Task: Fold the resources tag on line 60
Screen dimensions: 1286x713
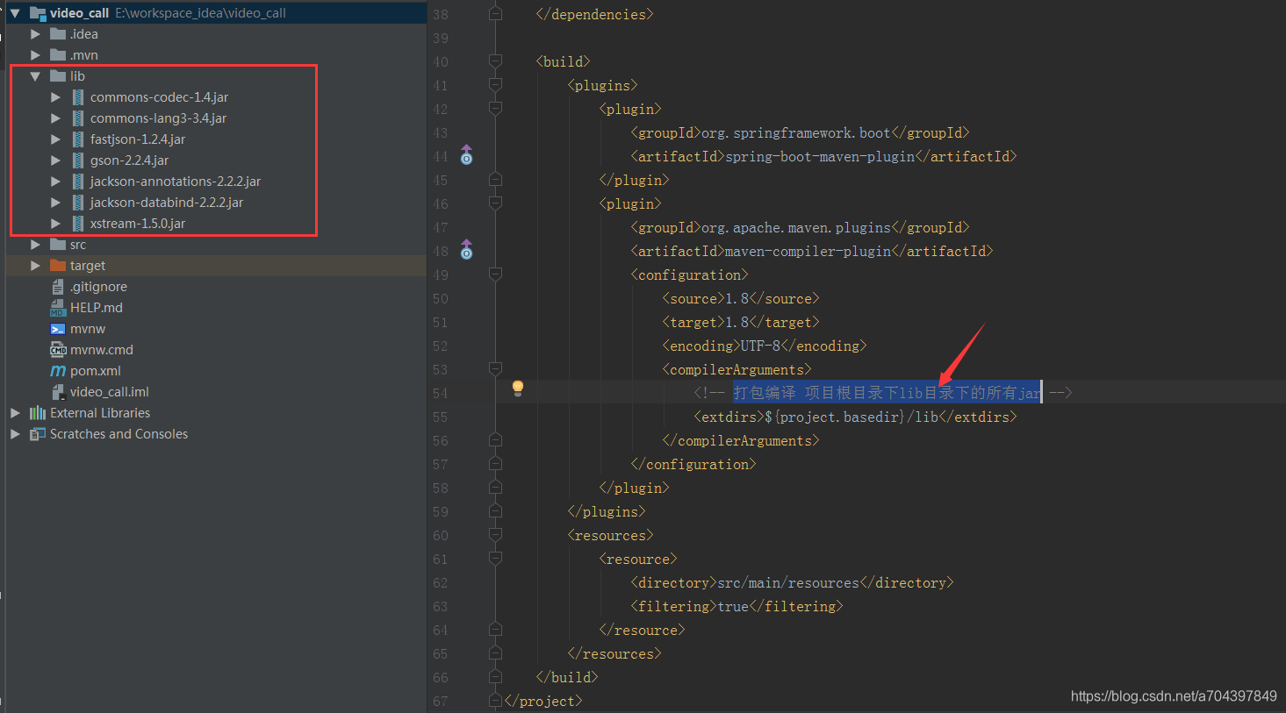Action: point(495,535)
